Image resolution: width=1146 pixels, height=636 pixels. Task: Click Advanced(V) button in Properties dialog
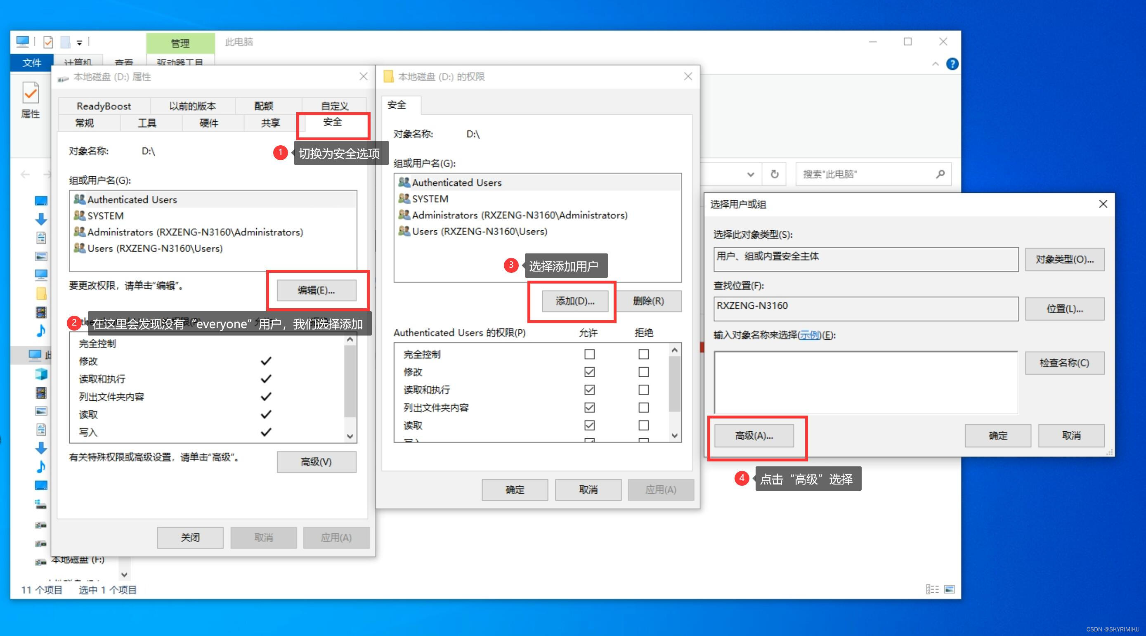click(316, 462)
